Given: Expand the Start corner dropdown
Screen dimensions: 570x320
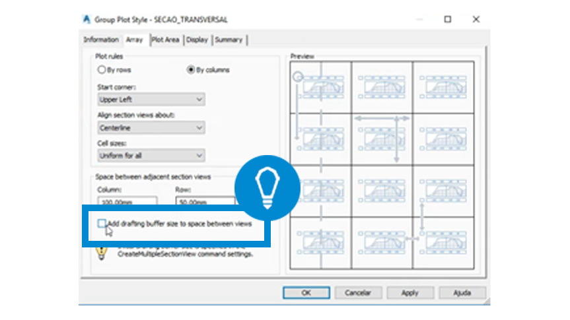Looking at the screenshot, I should tap(151, 100).
